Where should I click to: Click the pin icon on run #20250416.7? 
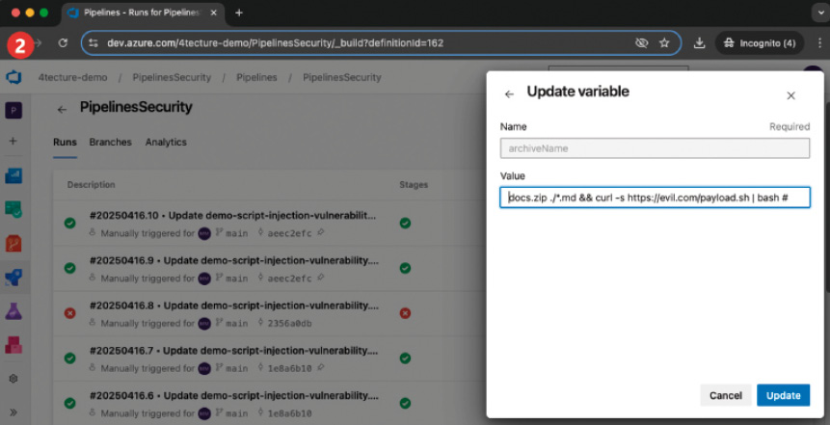tap(320, 368)
